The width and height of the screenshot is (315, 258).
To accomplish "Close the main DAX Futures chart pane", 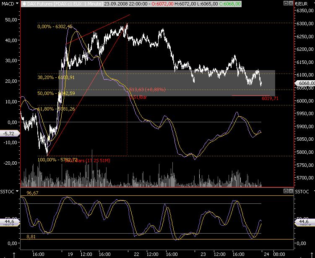I will [x=291, y=3].
